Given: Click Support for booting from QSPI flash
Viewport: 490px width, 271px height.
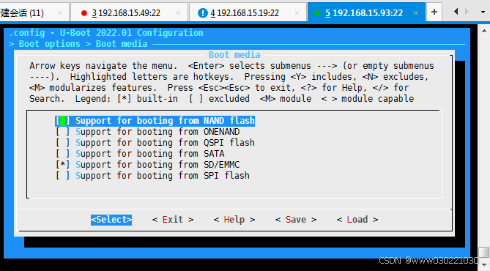Looking at the screenshot, I should coord(165,143).
